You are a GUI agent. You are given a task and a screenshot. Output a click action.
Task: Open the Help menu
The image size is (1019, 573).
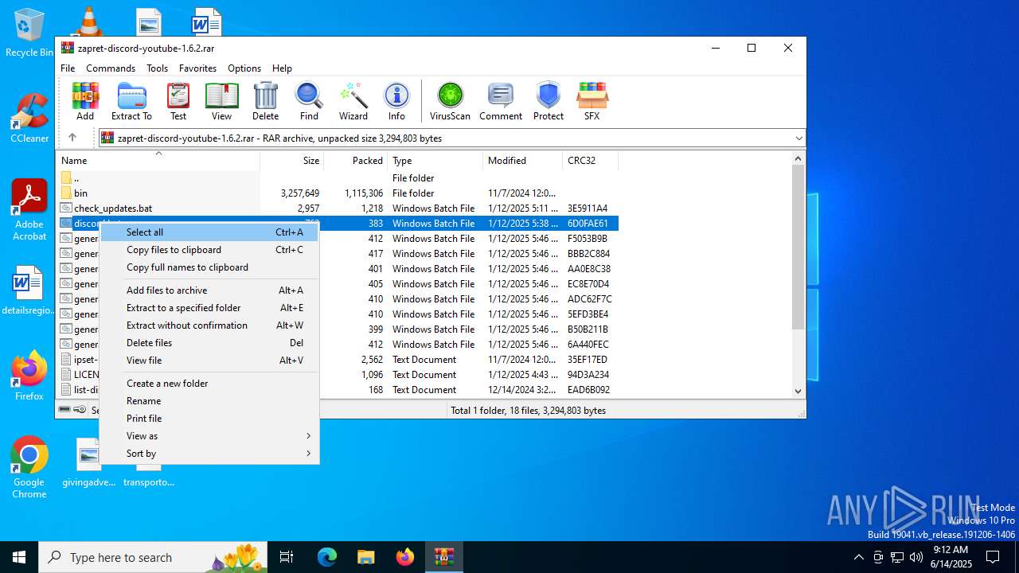282,68
